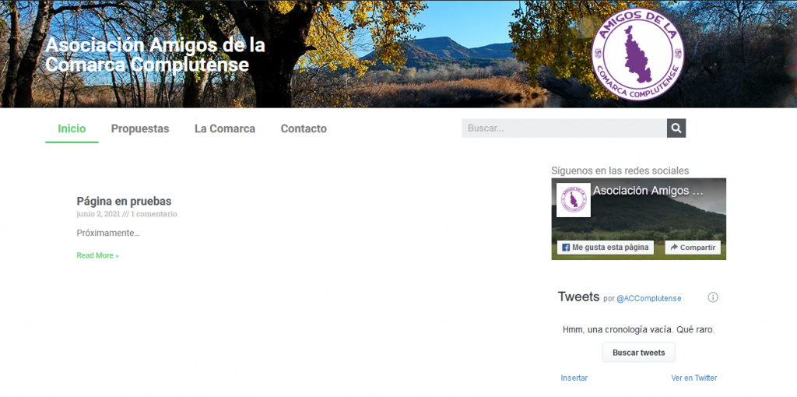The height and width of the screenshot is (397, 797).
Task: Like the page via Me gusta esta página
Action: (x=605, y=248)
